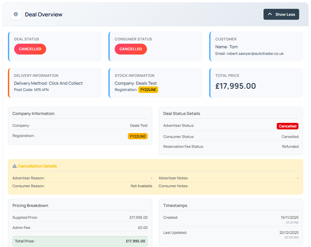This screenshot has height=247, width=311.
Task: Click the Not Available consumer reason
Action: point(141,186)
